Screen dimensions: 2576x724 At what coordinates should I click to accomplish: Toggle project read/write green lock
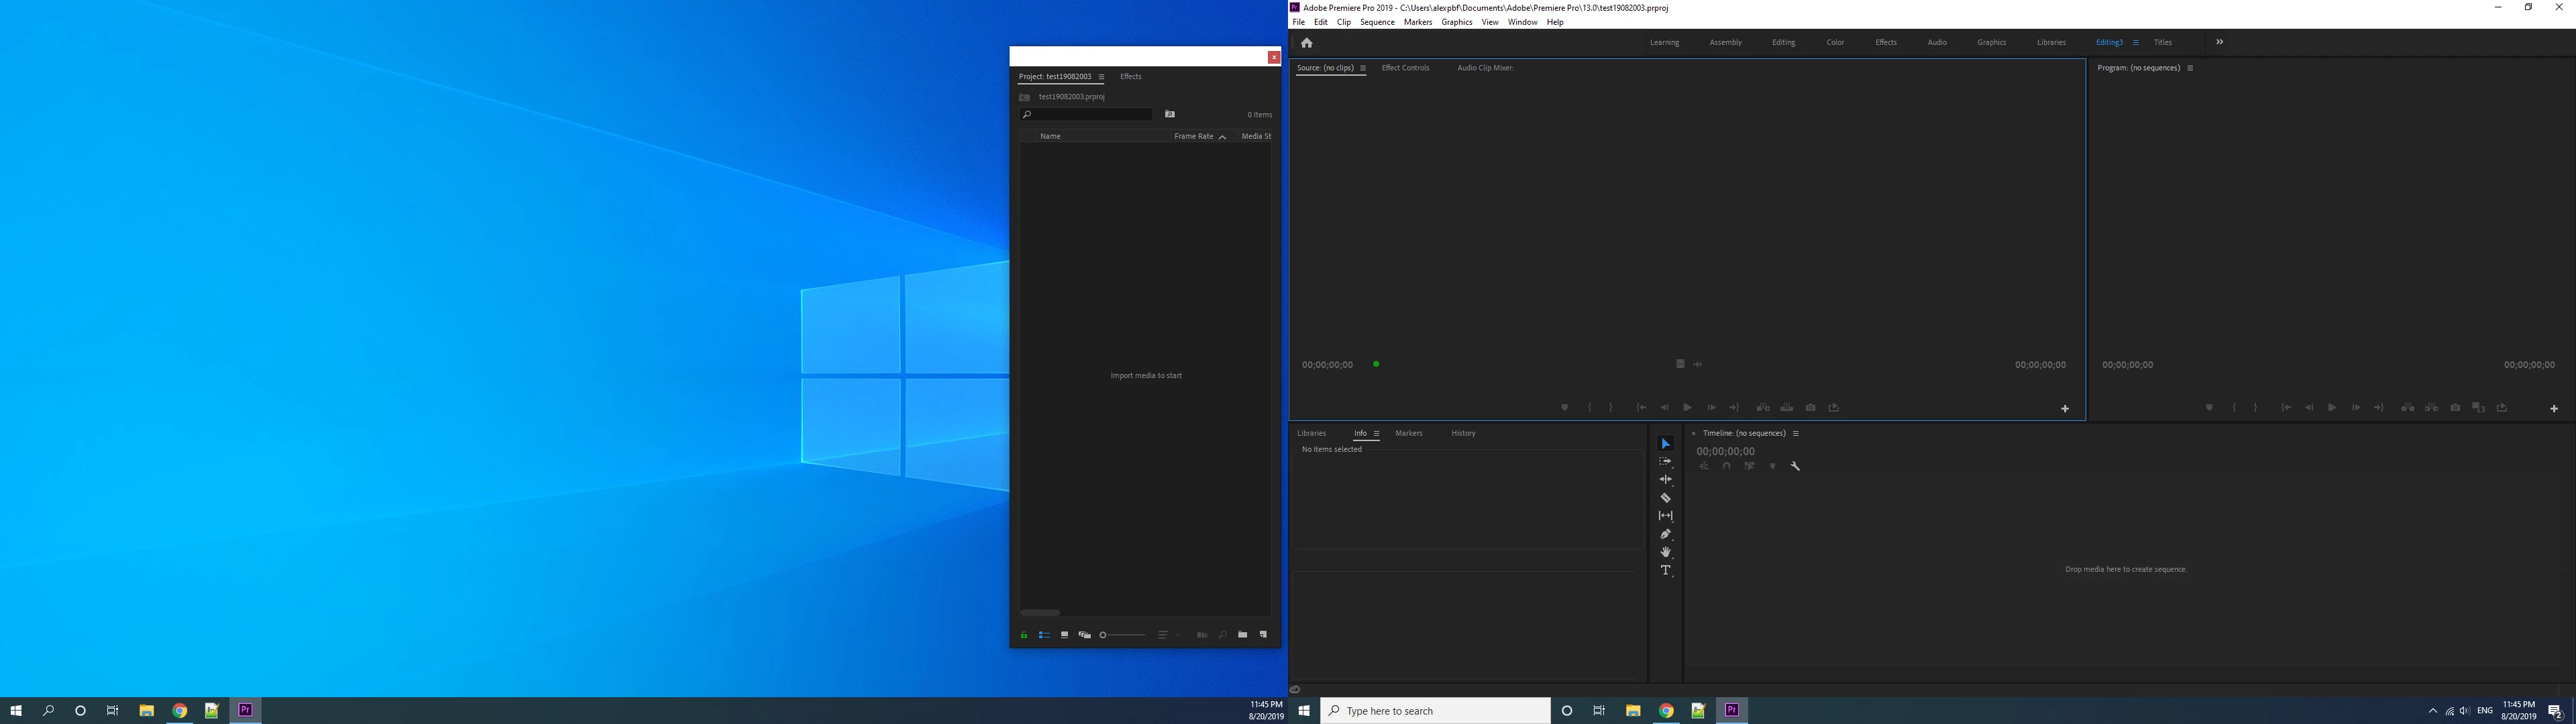point(1023,635)
